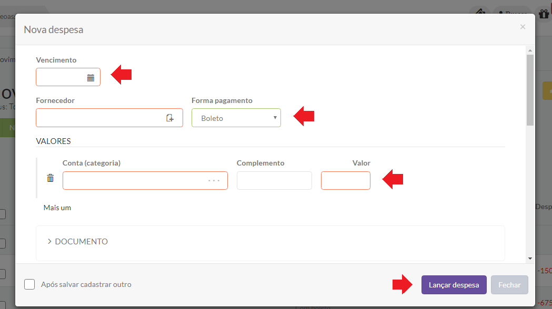Click the Lançar despesa button

(454, 285)
